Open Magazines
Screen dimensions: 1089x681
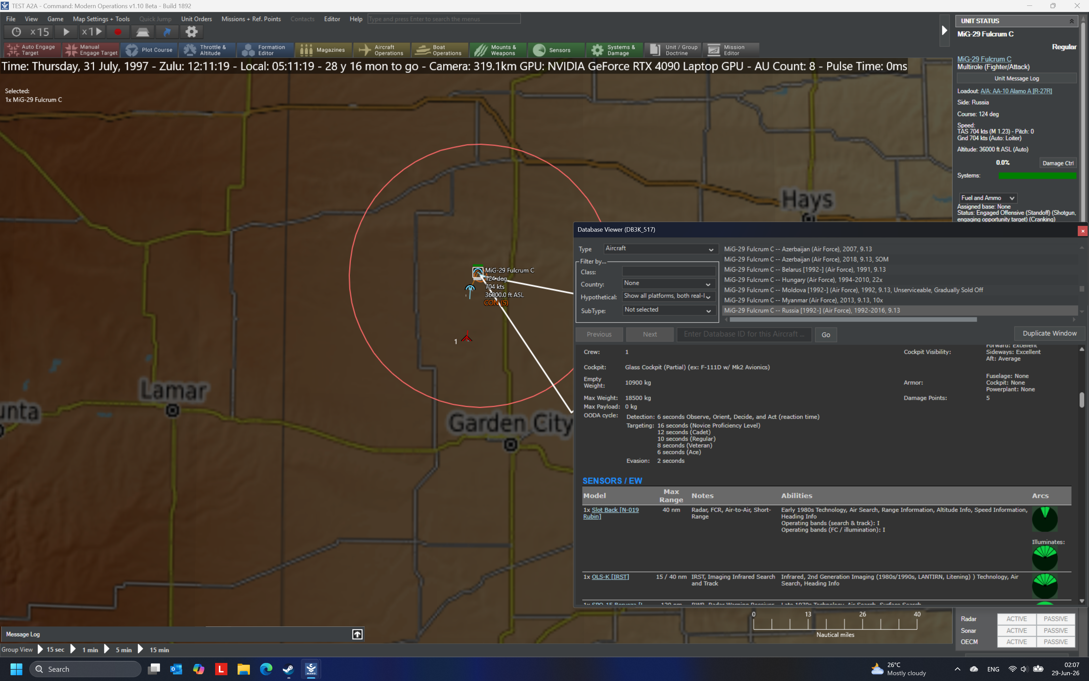pyautogui.click(x=323, y=50)
